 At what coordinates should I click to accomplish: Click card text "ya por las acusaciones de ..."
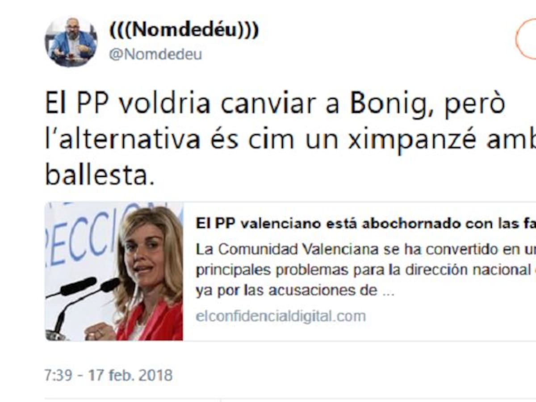click(294, 291)
